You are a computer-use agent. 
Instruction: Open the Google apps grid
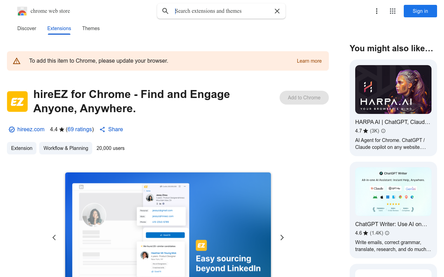tap(393, 11)
